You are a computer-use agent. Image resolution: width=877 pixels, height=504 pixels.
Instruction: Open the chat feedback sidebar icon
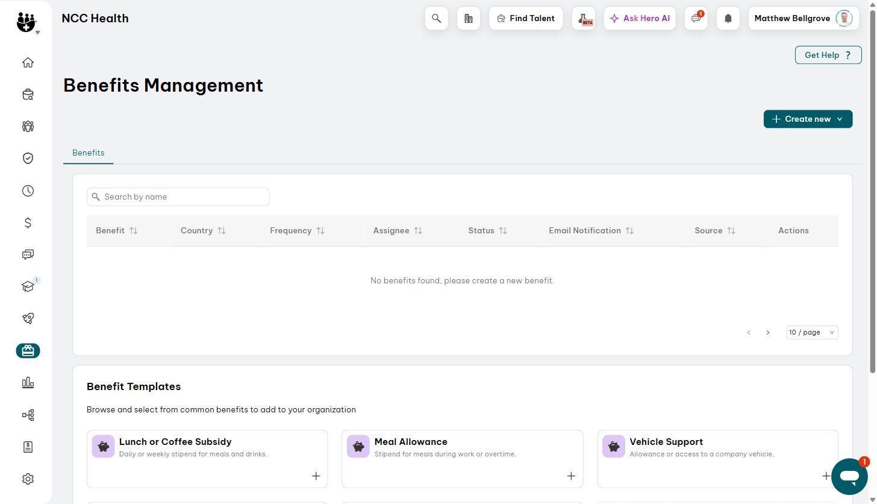(x=28, y=254)
